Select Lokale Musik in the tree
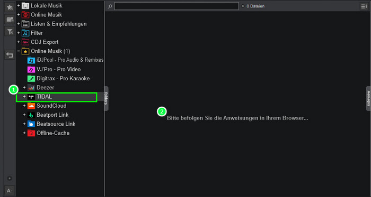This screenshot has height=197, width=371. pos(47,5)
